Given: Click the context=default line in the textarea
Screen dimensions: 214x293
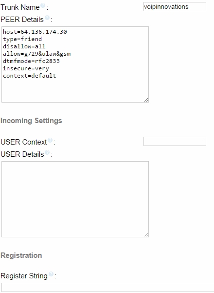Looking at the screenshot, I should click(29, 76).
